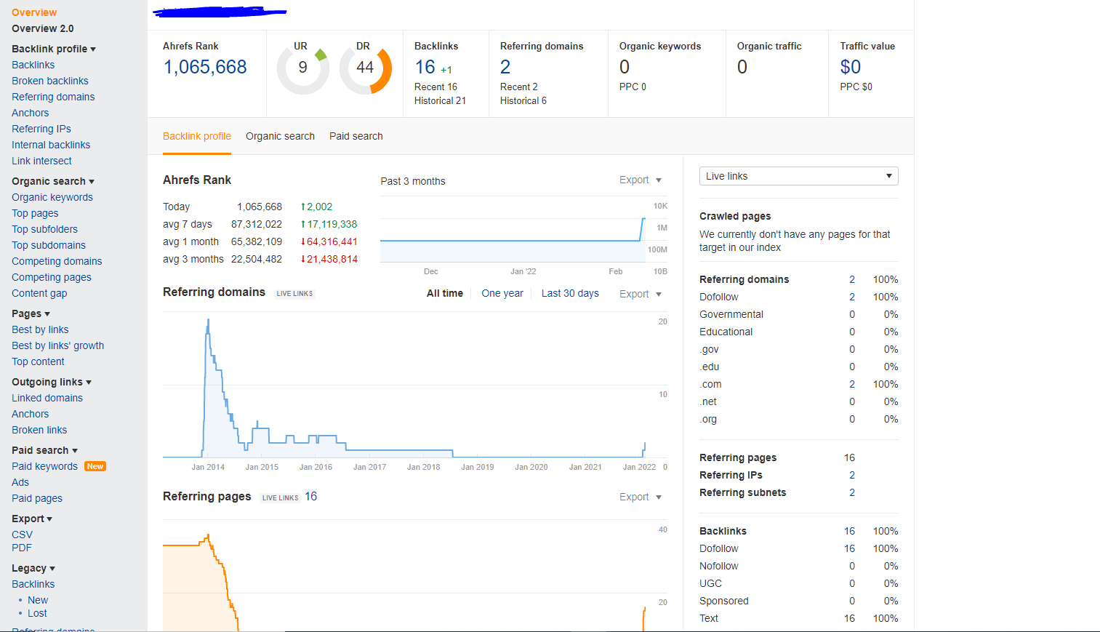This screenshot has width=1100, height=632.
Task: Select the One year range option
Action: [x=502, y=293]
